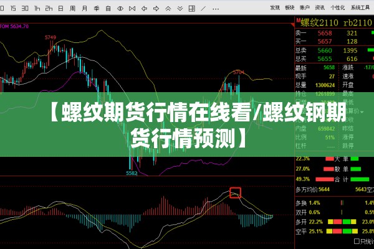The height and width of the screenshot is (249, 374).
Task: Select the quarterly (季) chart period
Action: tap(97, 9)
